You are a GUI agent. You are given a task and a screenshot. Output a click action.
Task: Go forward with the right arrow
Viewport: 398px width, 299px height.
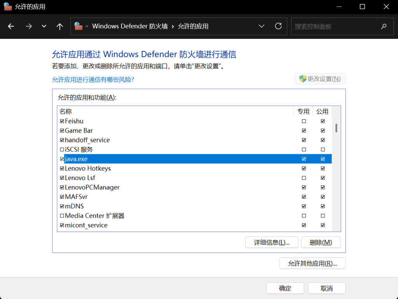point(29,26)
